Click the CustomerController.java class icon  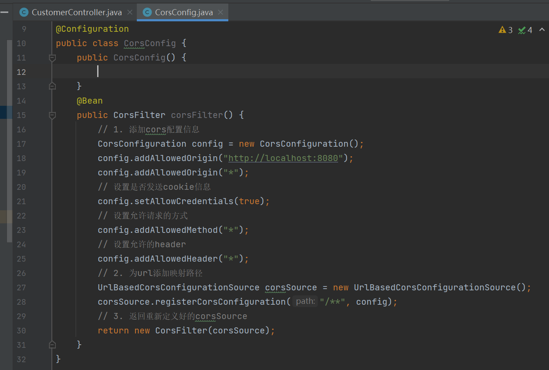click(24, 13)
